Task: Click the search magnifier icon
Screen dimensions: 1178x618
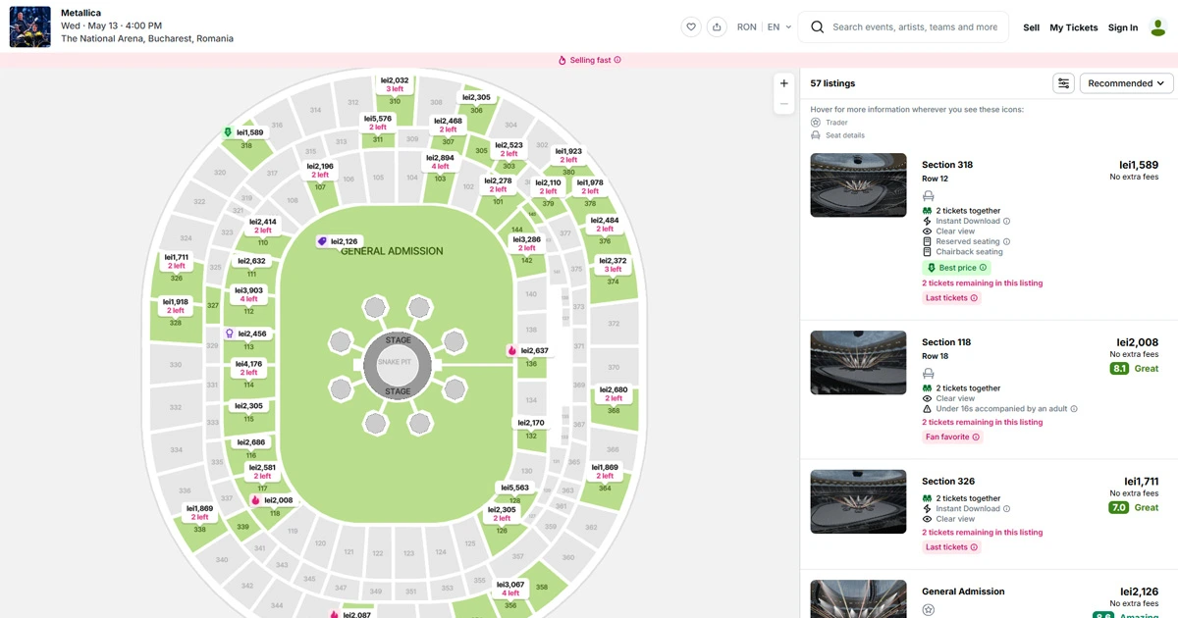Action: (818, 26)
